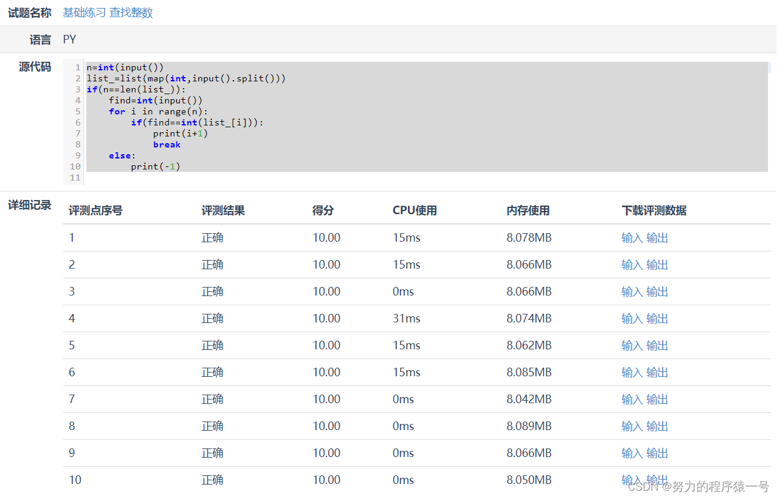This screenshot has width=779, height=498.
Task: Download 输入 data for test point 8
Action: point(632,426)
